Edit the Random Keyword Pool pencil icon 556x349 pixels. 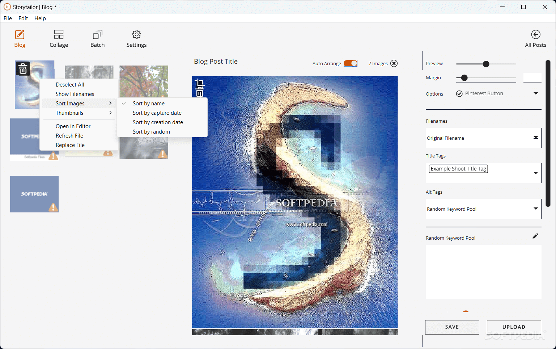[x=535, y=236]
